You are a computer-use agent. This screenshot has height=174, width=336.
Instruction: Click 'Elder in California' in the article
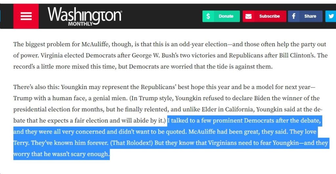[x=228, y=109]
